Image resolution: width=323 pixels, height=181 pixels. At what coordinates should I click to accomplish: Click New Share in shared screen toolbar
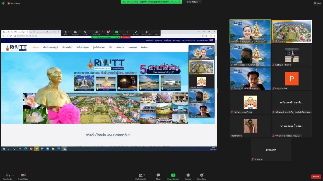[117, 33]
